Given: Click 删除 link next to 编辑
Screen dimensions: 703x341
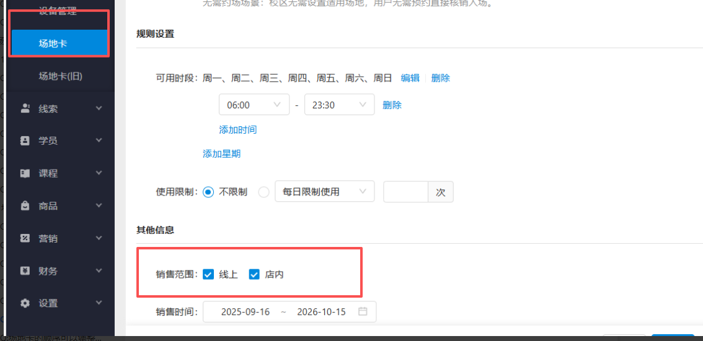Looking at the screenshot, I should tap(440, 78).
